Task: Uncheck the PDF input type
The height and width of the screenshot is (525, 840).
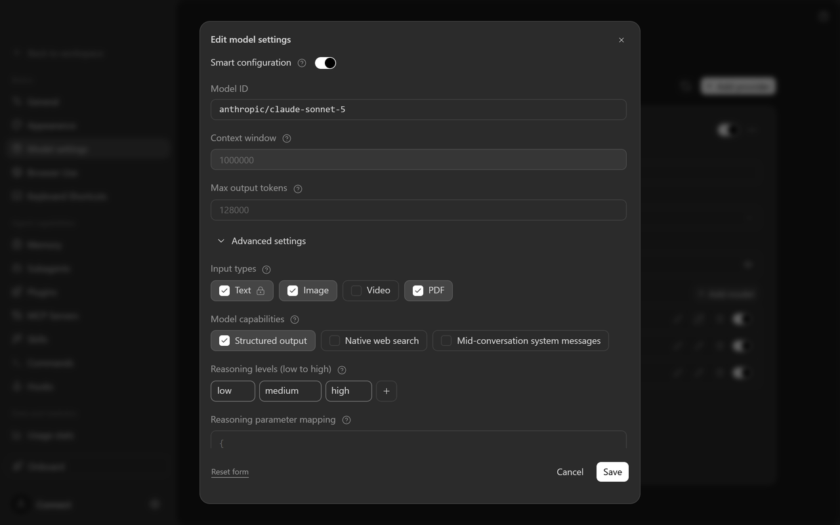Action: [x=429, y=291]
